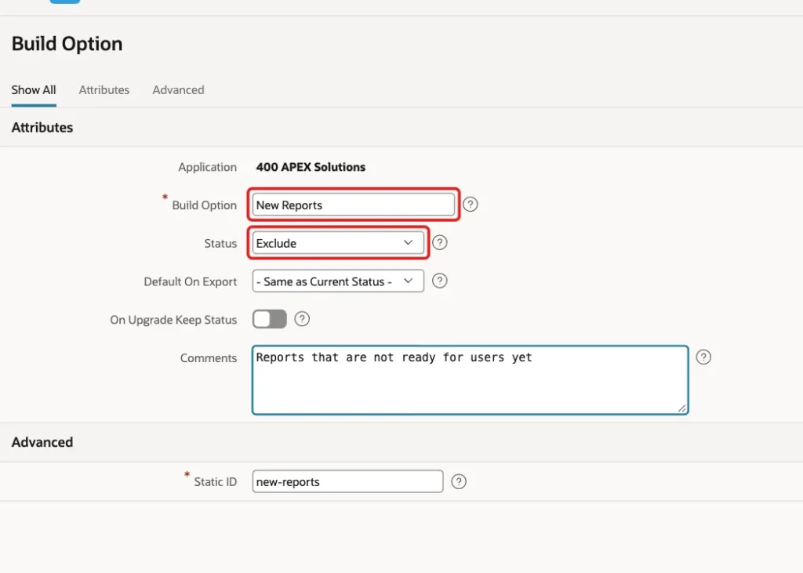Viewport: 803px width, 573px height.
Task: Click inside the Comments text area
Action: coord(471,380)
